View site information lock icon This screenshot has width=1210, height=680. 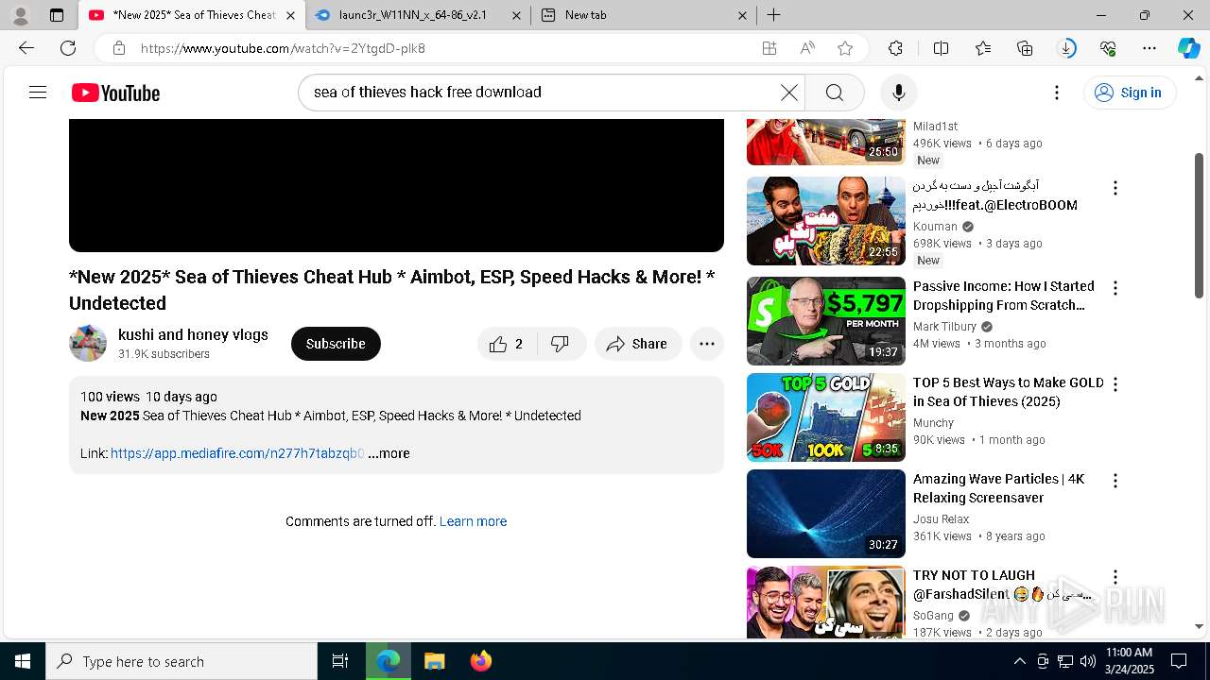(118, 48)
